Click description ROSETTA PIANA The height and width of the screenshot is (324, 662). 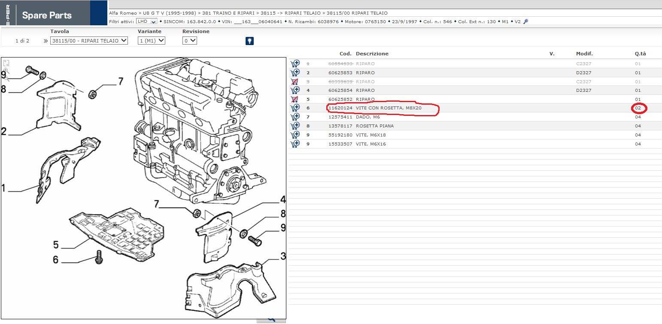(x=375, y=126)
